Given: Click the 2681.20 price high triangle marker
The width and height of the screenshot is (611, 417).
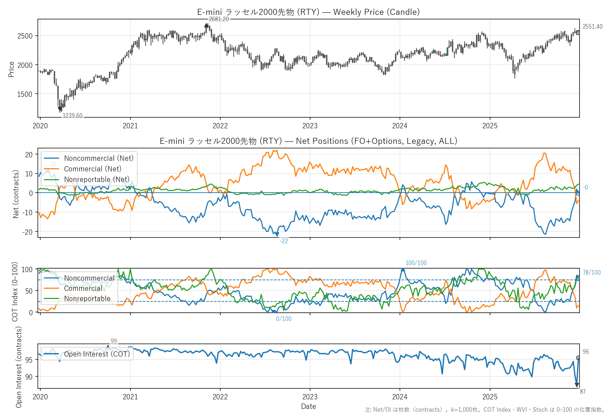Looking at the screenshot, I should [x=206, y=25].
